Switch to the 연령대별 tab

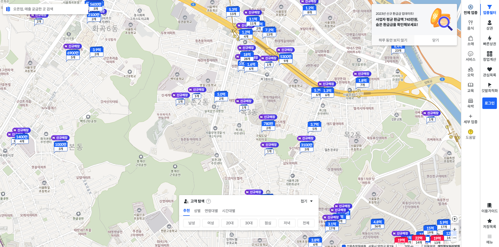211,211
